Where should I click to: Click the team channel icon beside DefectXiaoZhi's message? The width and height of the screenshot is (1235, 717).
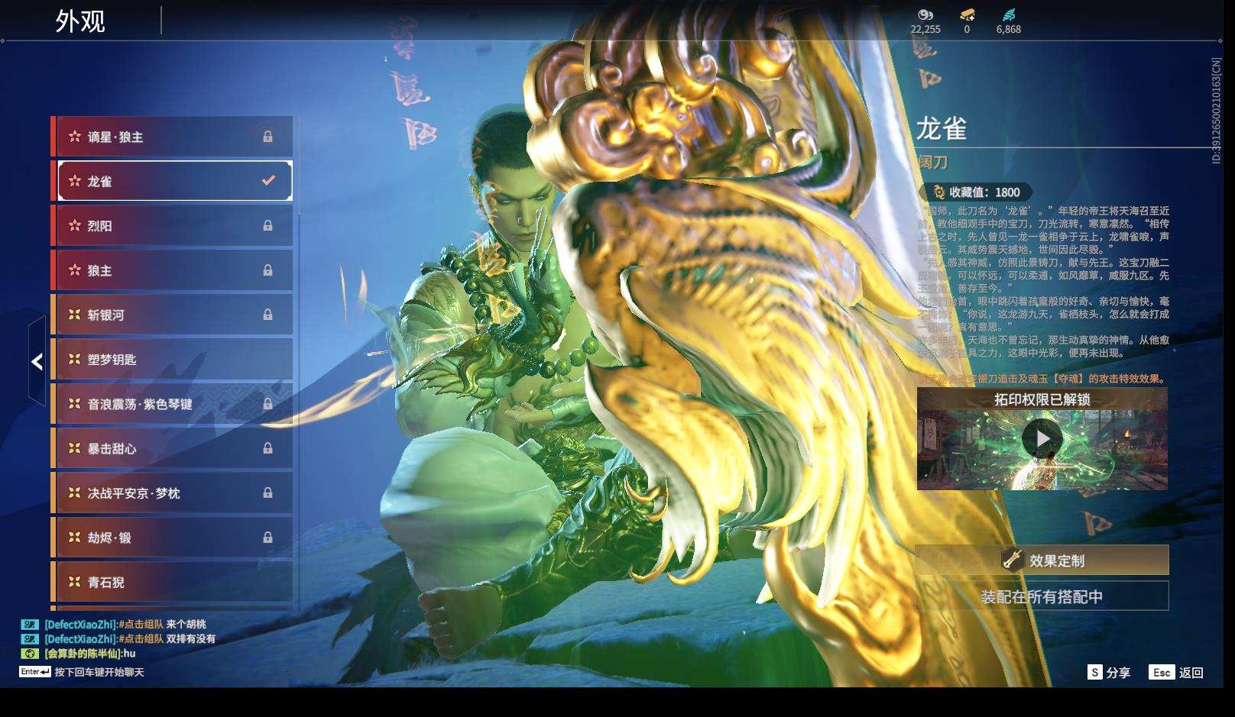(x=29, y=624)
